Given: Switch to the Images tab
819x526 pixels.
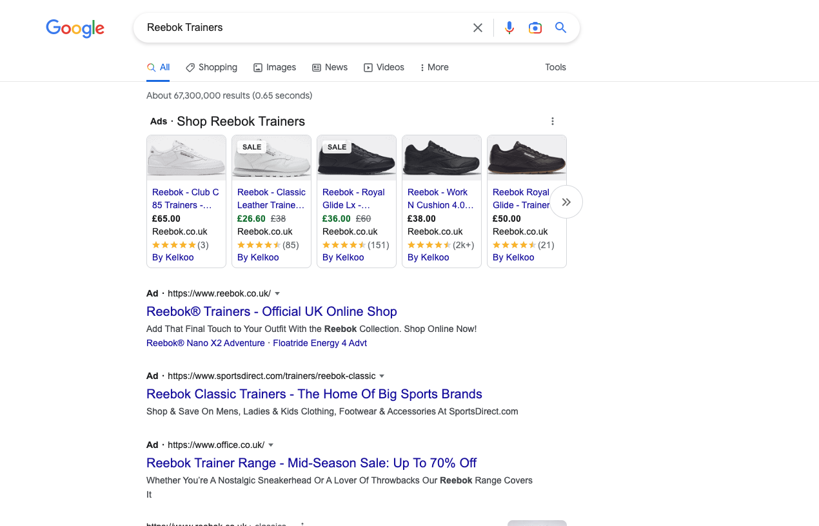Looking at the screenshot, I should point(275,67).
